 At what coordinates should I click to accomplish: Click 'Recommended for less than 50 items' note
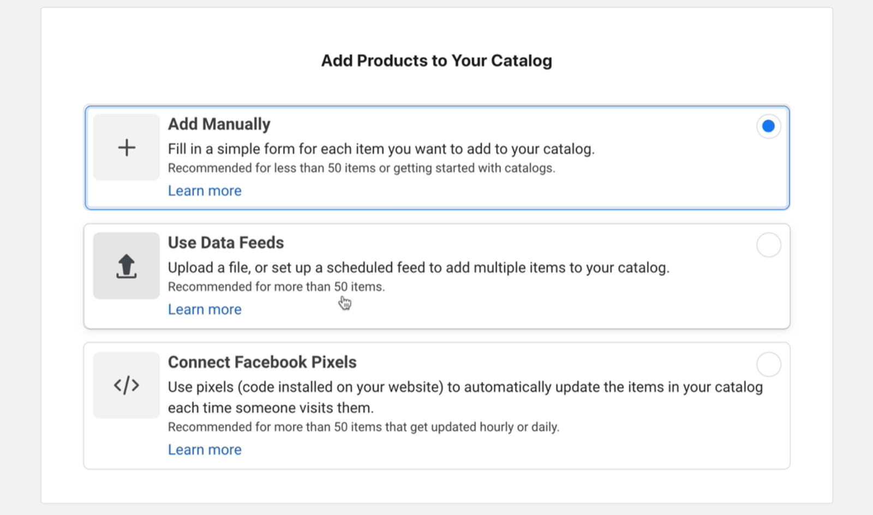(361, 168)
